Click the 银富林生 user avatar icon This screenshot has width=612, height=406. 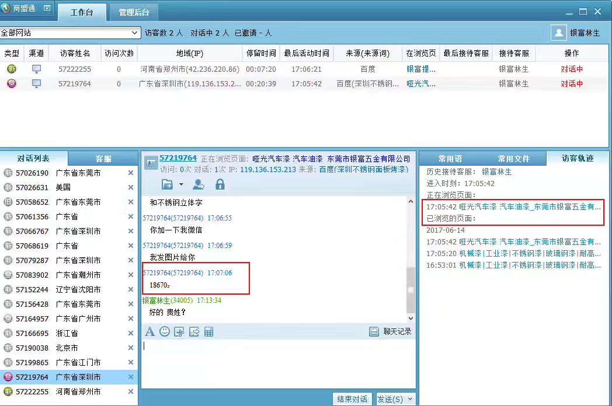tap(558, 33)
